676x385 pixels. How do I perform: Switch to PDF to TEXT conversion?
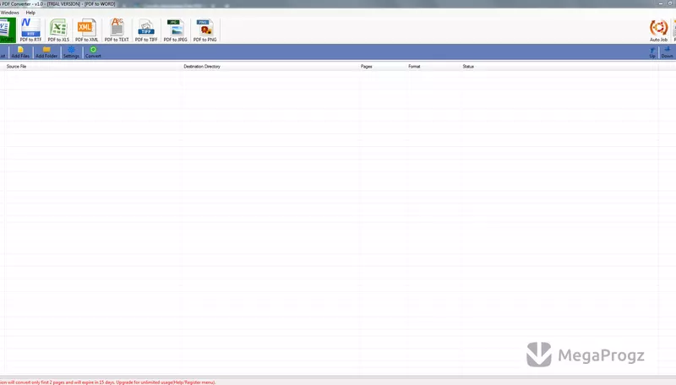click(117, 30)
